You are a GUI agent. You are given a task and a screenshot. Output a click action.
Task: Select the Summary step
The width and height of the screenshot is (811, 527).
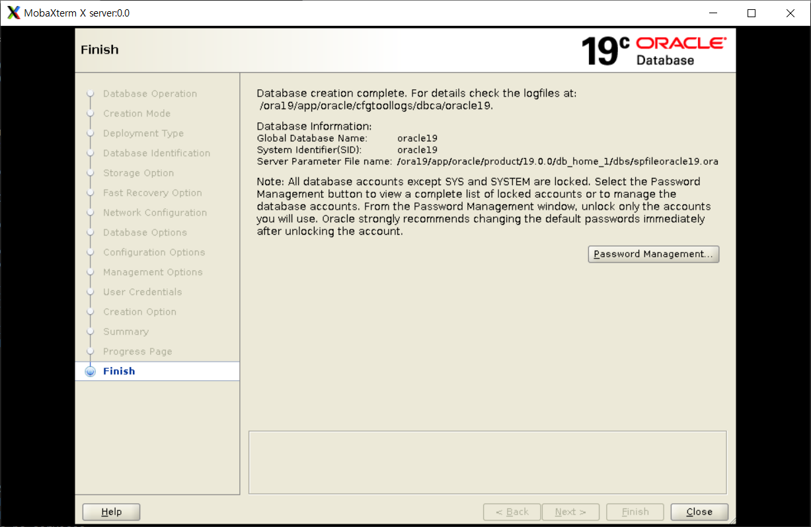tap(126, 332)
